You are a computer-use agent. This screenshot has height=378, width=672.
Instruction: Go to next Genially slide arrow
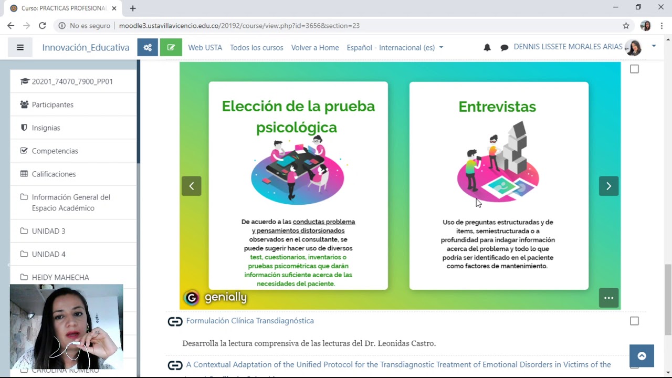[x=608, y=186]
